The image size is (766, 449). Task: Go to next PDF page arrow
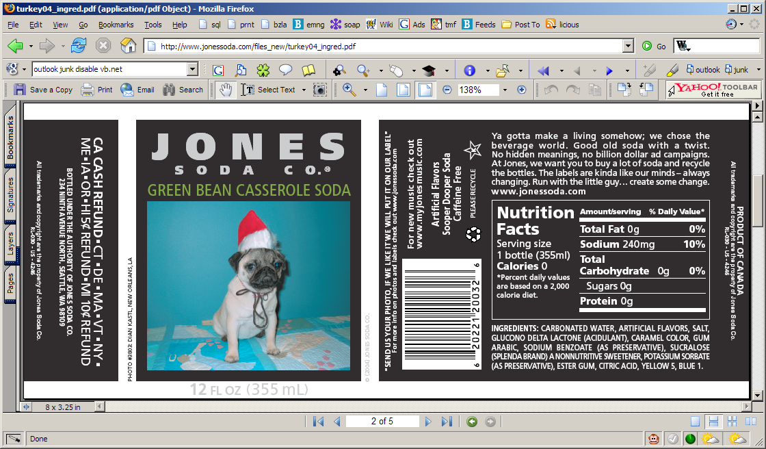tap(428, 421)
